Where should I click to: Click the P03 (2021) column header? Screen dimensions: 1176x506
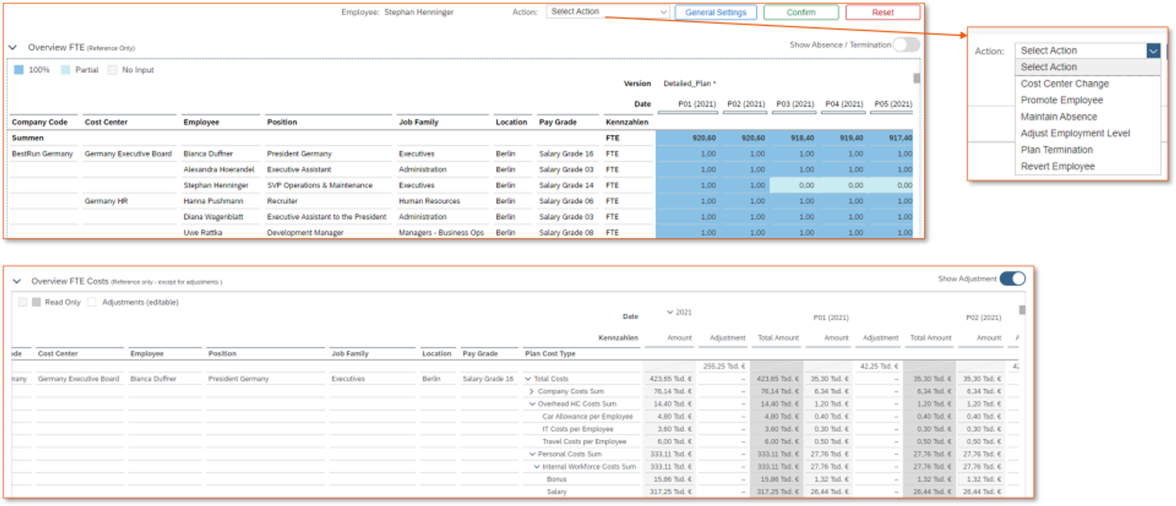tap(795, 104)
